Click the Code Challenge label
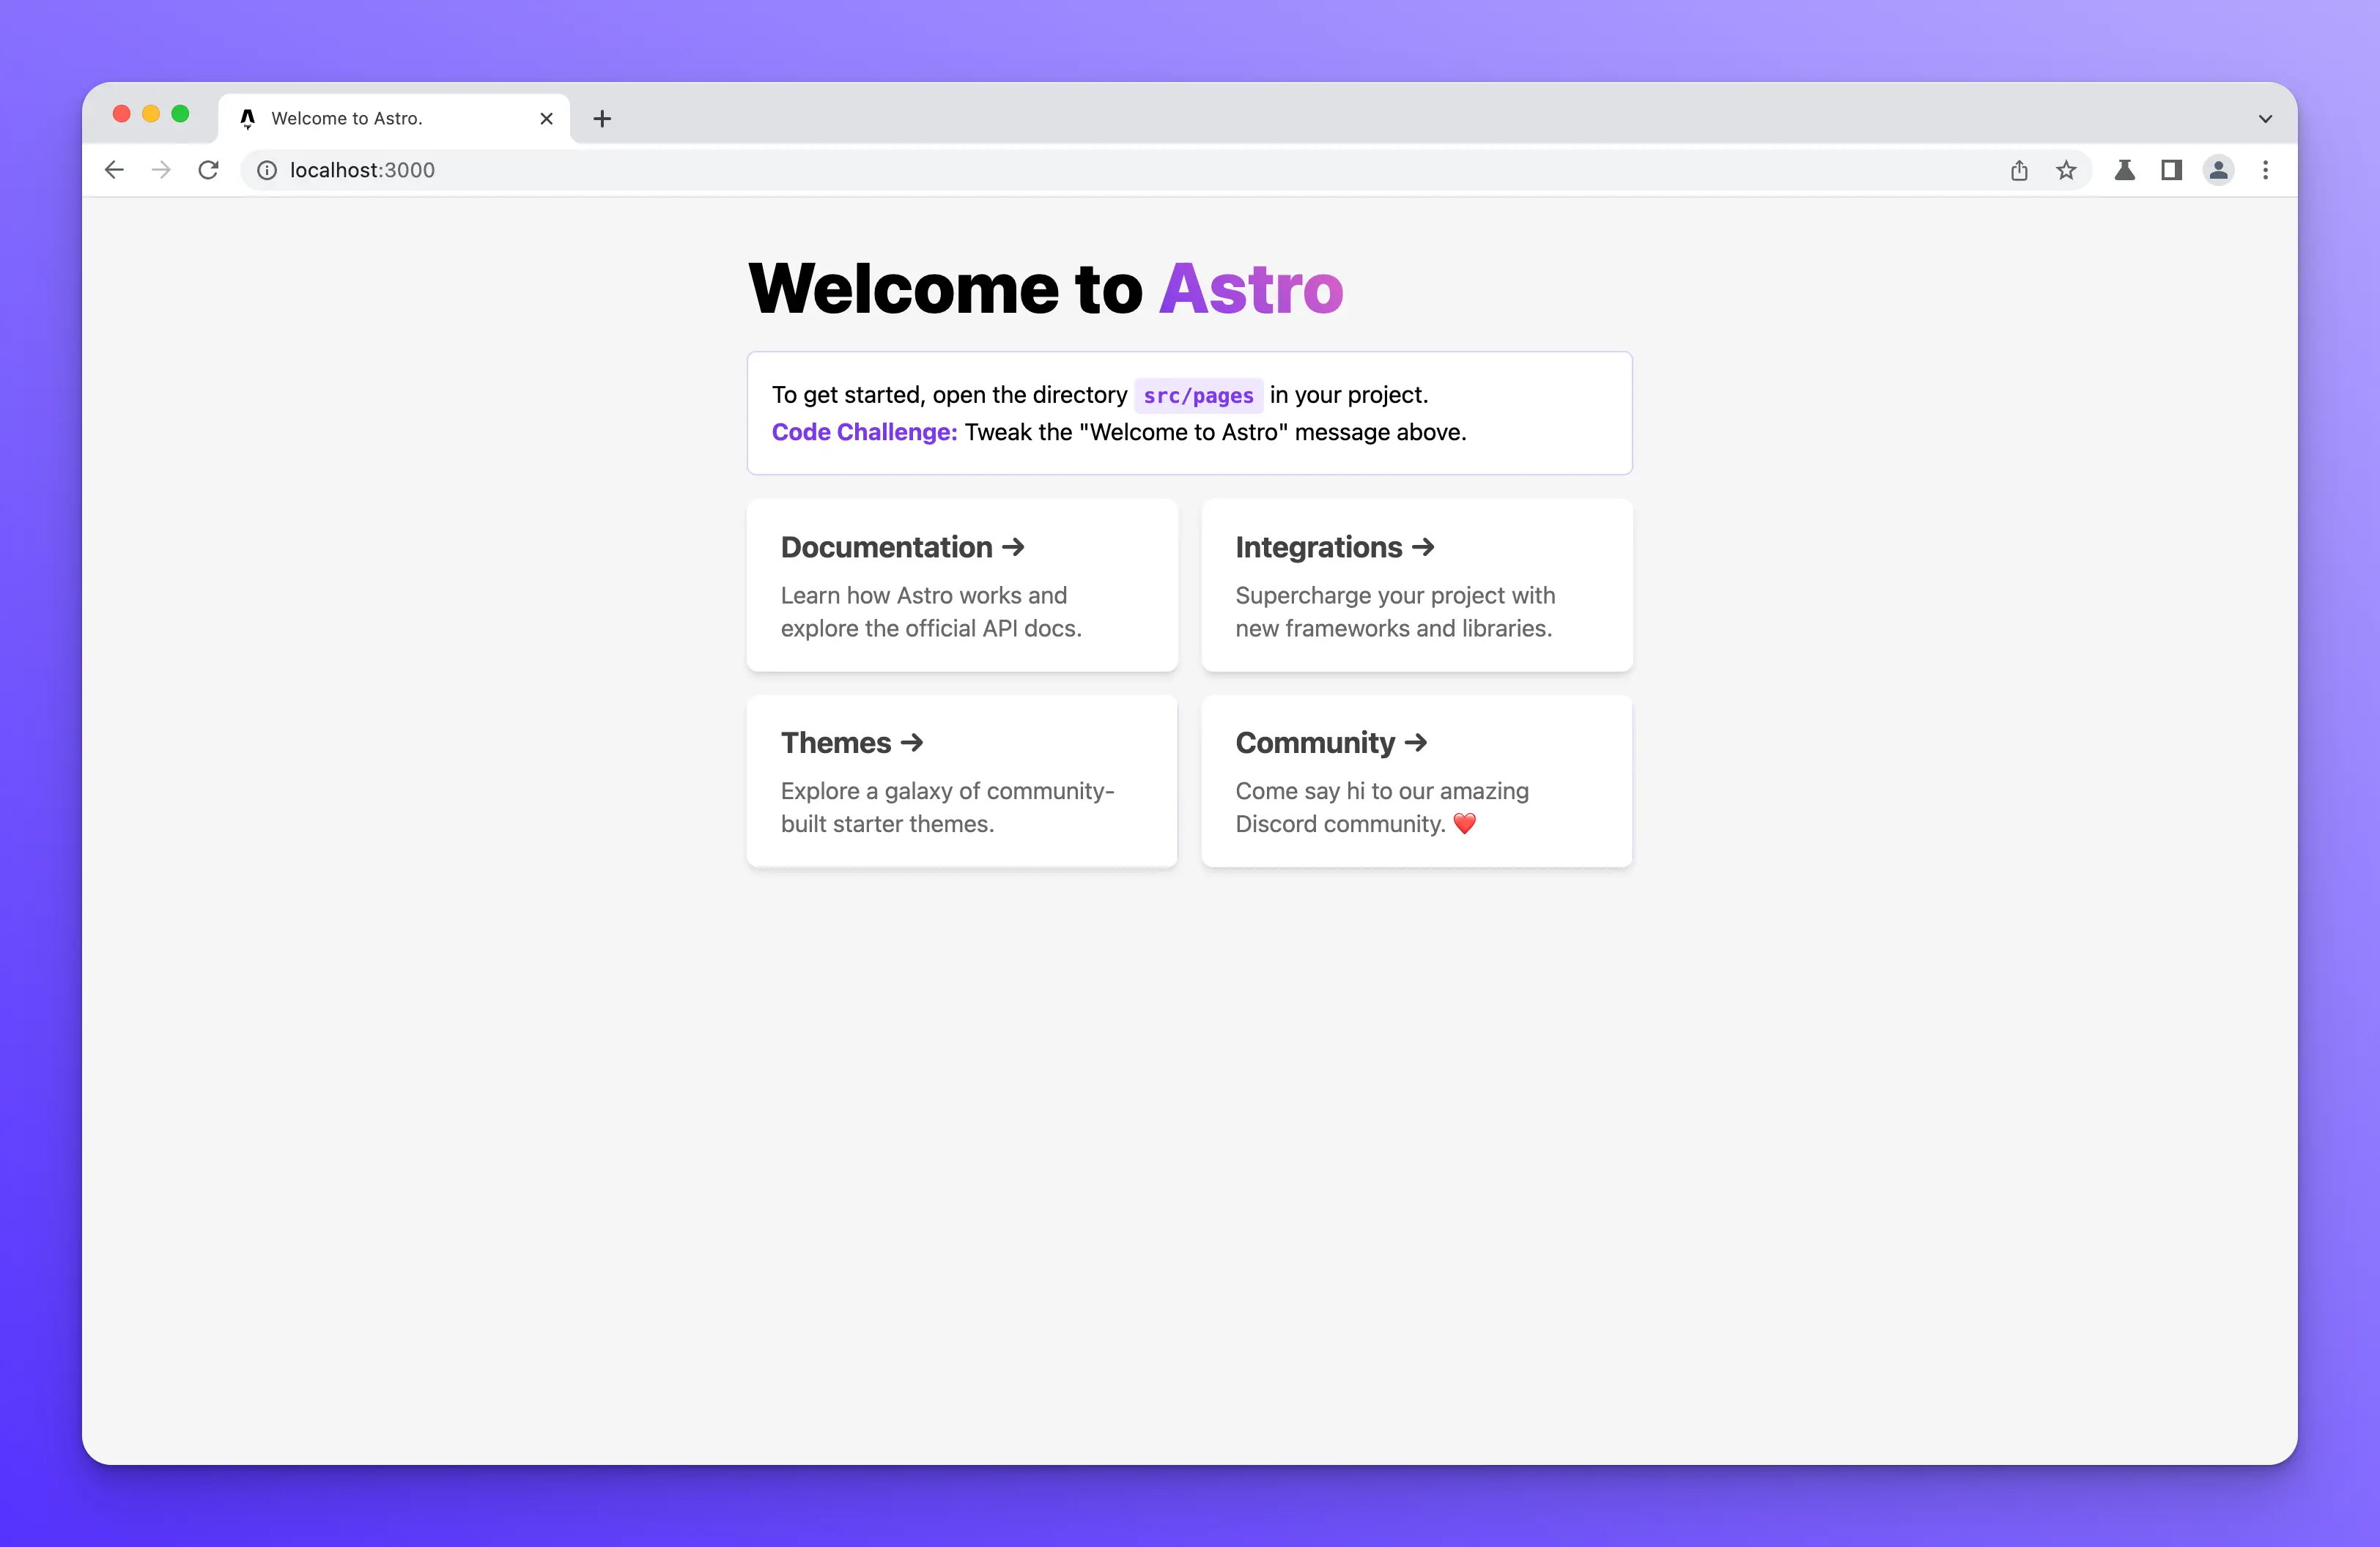The image size is (2380, 1547). point(864,431)
